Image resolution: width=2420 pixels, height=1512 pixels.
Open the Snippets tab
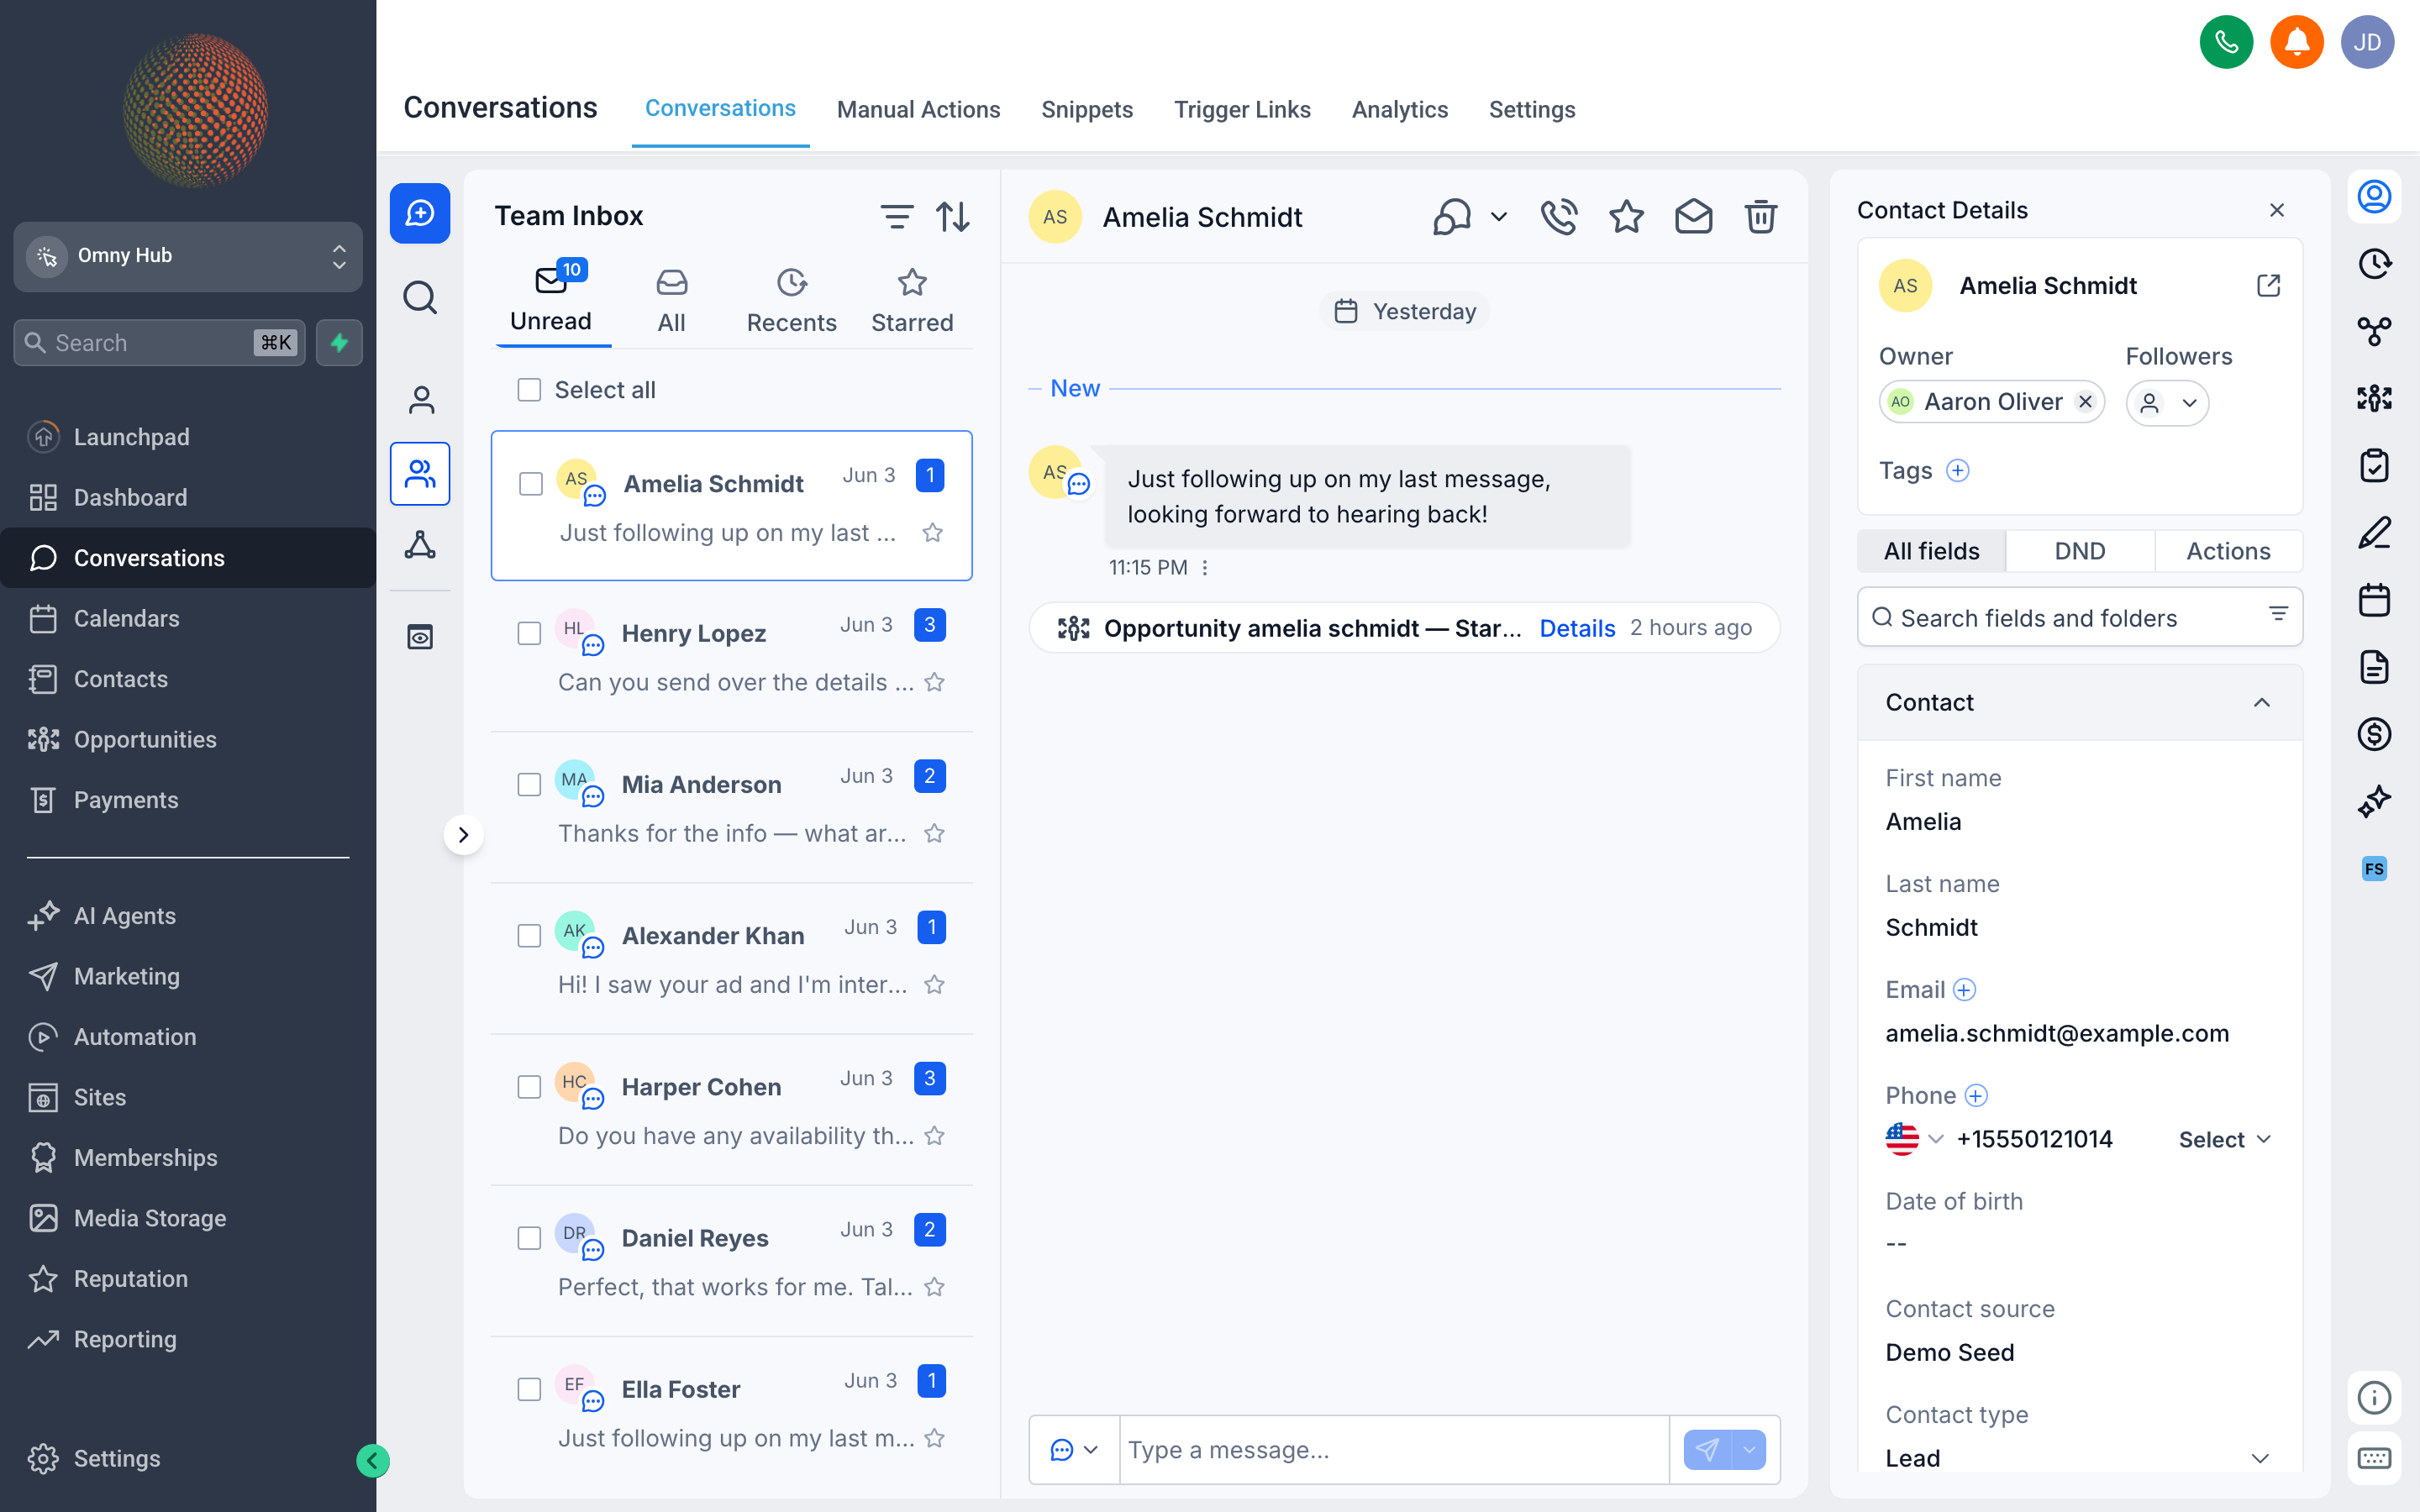coord(1087,110)
